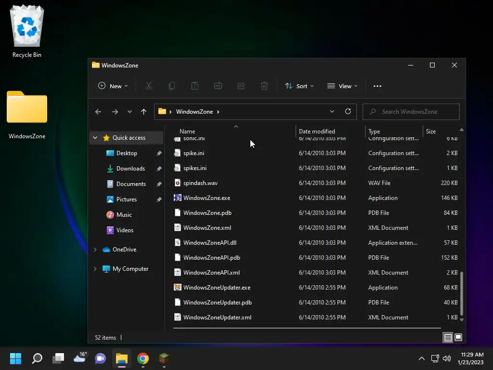Click the spindash.wav audio file icon
The image size is (493, 370).
178,183
